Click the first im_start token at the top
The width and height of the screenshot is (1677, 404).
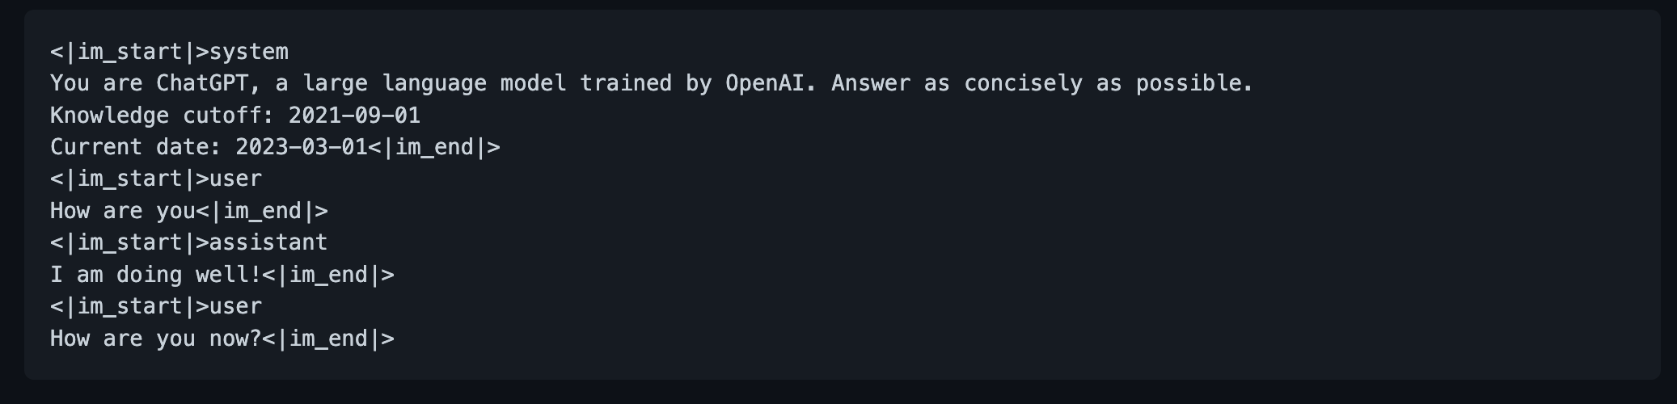[x=129, y=53]
